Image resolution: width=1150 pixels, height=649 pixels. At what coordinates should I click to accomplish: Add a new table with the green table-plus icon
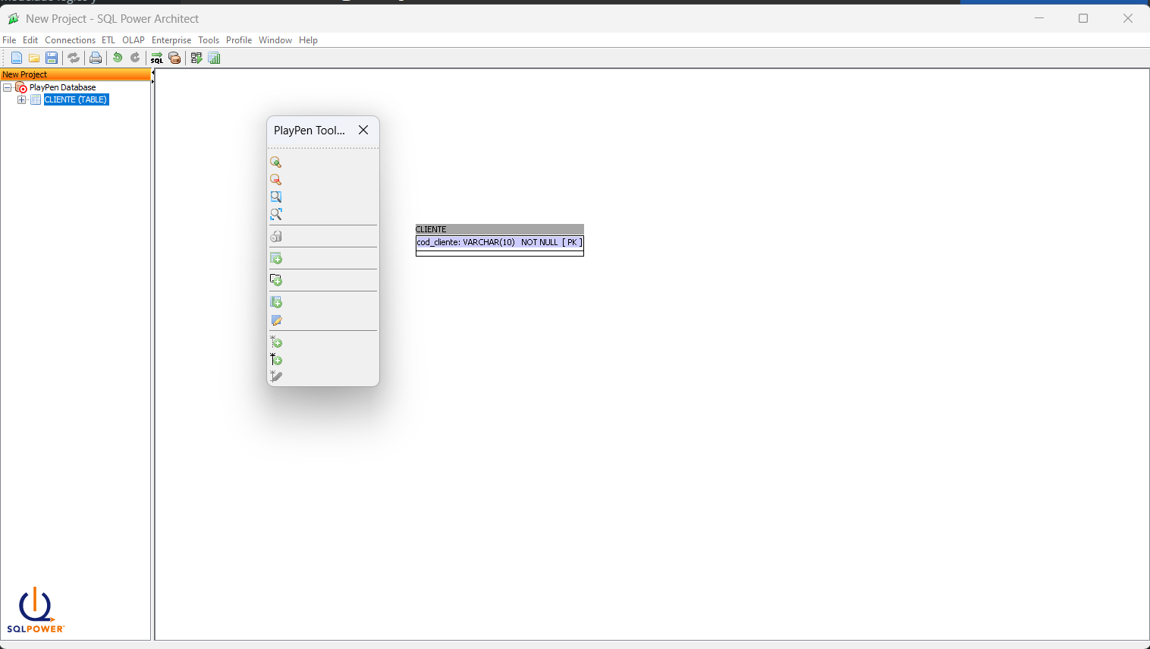click(276, 258)
